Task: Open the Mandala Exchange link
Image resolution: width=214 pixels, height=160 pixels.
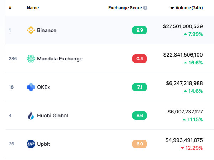Action: [60, 59]
